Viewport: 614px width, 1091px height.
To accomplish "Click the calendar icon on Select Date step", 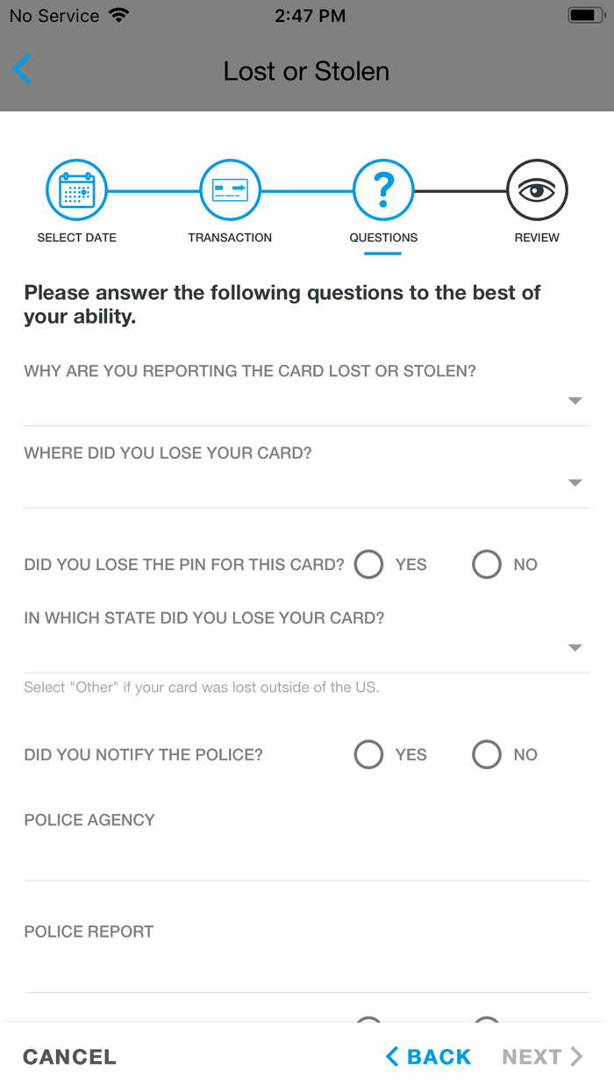I will (x=76, y=189).
